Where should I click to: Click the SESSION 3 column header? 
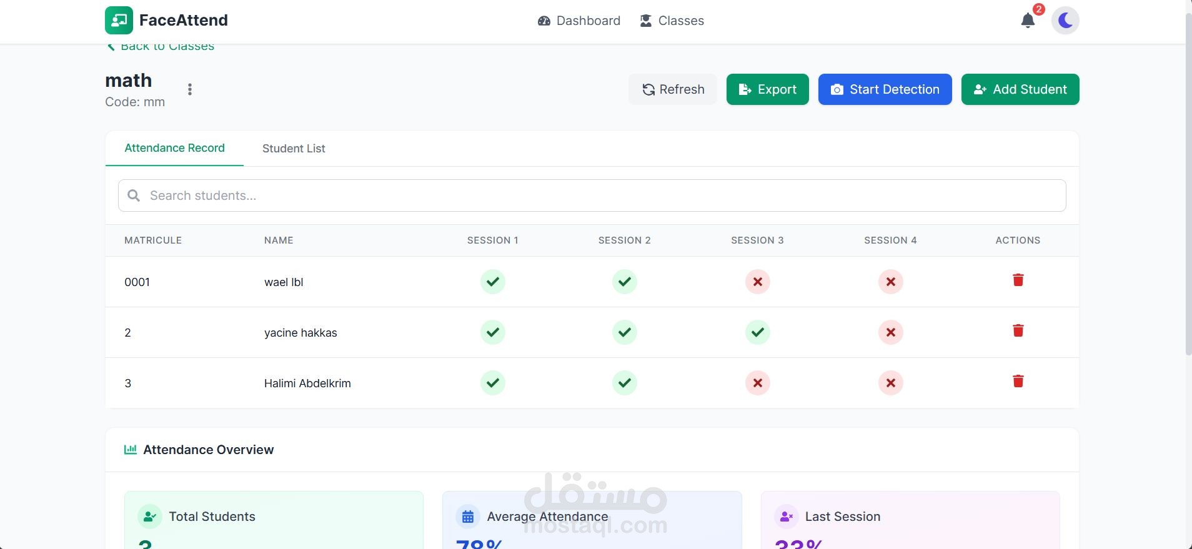point(757,240)
